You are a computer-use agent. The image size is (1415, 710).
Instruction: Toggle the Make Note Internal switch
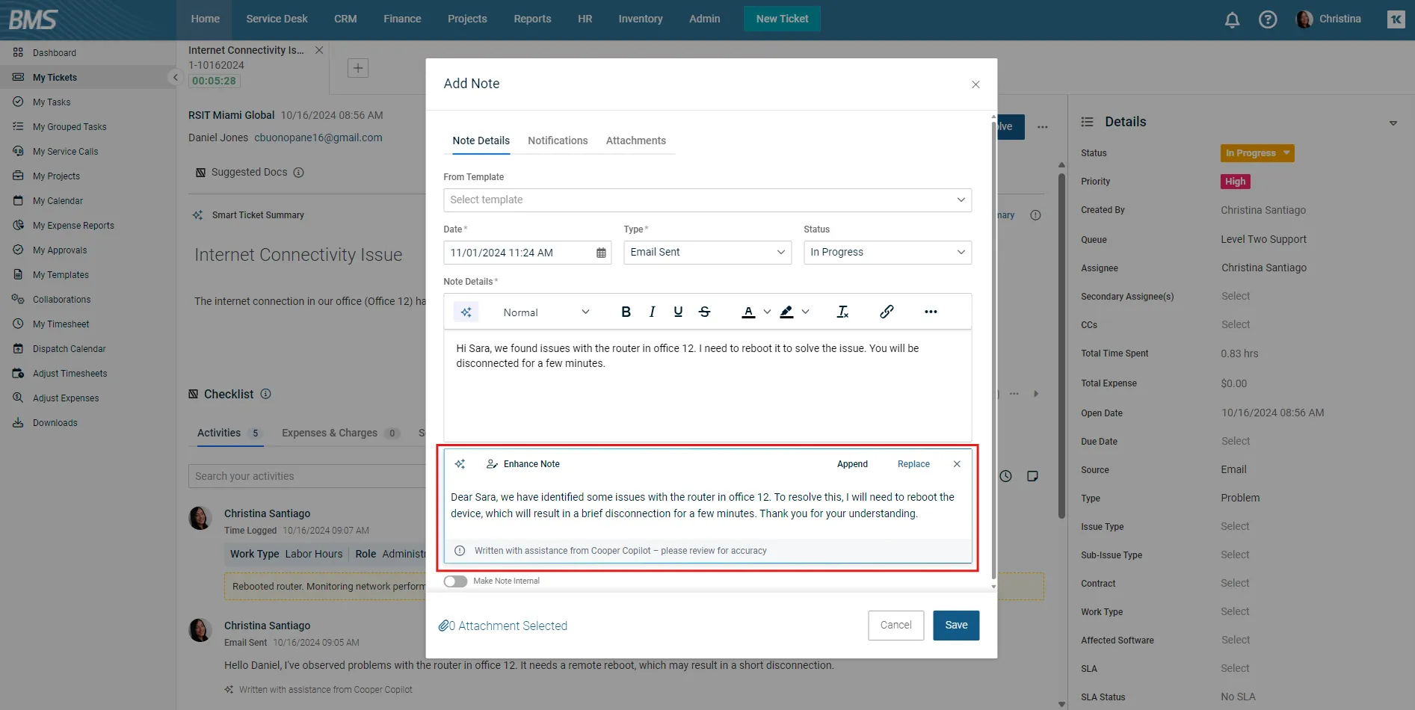[x=455, y=581]
